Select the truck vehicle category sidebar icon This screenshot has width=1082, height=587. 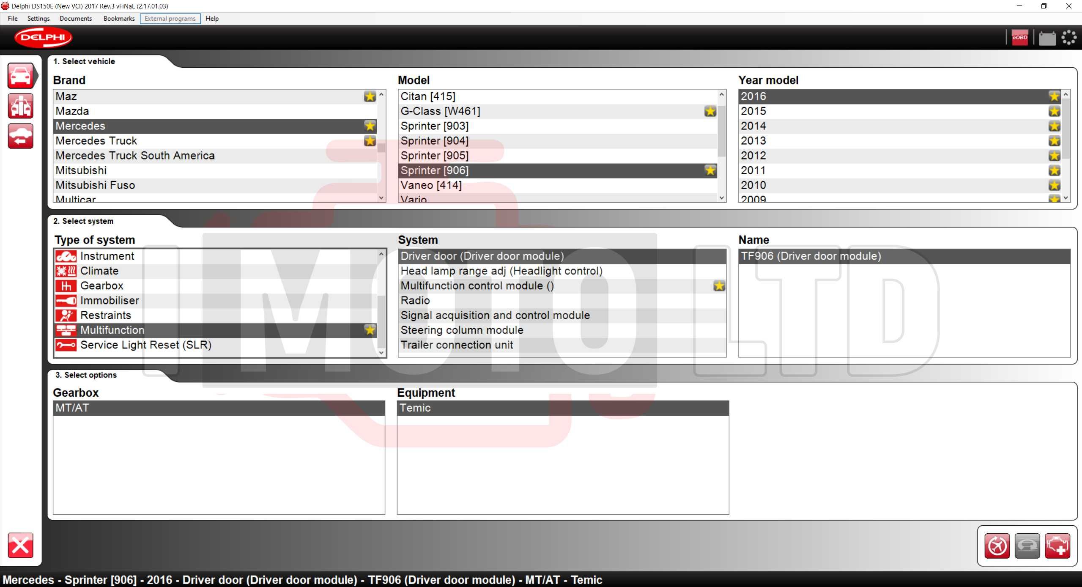[x=20, y=106]
